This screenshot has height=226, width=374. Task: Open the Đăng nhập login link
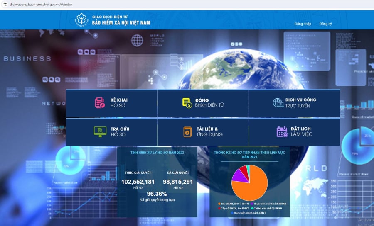[303, 24]
